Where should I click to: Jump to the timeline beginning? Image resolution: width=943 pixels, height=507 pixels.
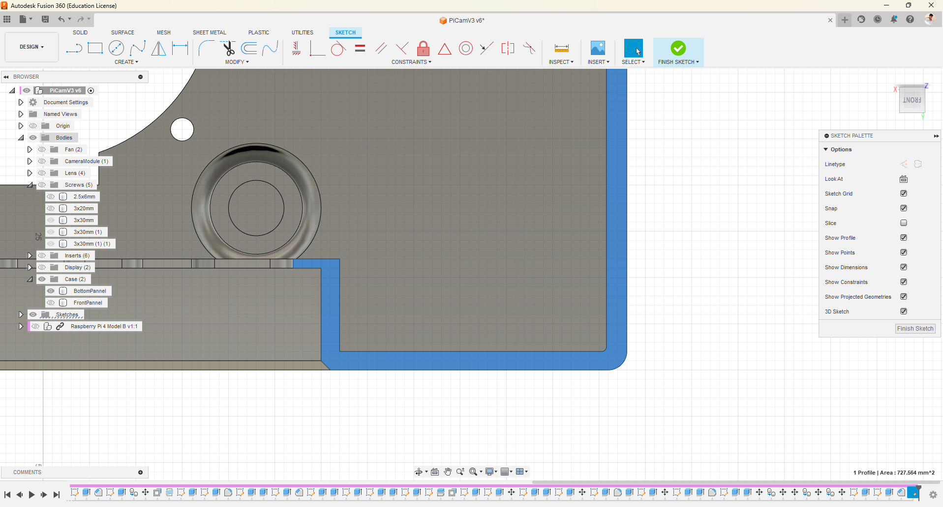click(x=7, y=495)
